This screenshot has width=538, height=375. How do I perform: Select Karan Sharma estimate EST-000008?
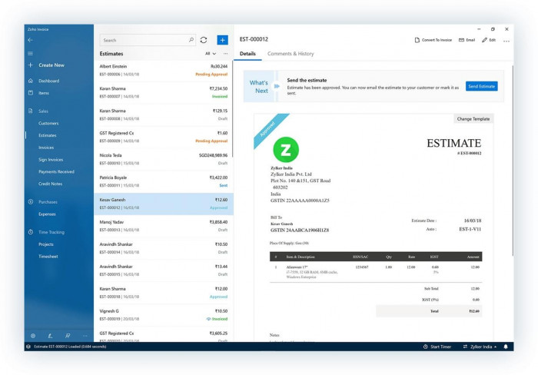pyautogui.click(x=164, y=114)
